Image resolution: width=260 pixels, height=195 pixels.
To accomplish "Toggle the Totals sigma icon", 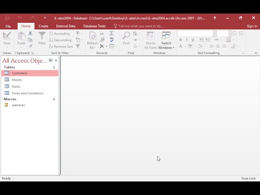I will click(x=112, y=33).
